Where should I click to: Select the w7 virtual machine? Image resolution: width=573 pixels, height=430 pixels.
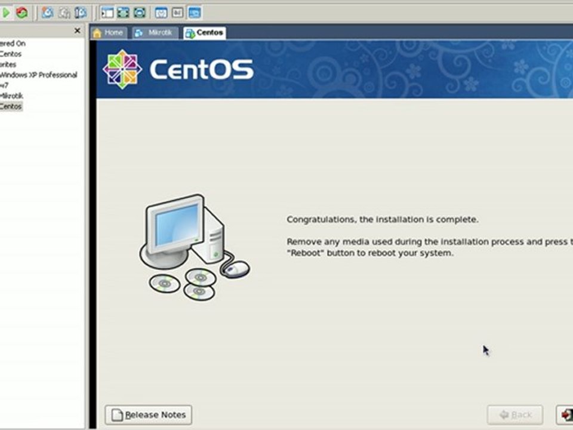4,85
